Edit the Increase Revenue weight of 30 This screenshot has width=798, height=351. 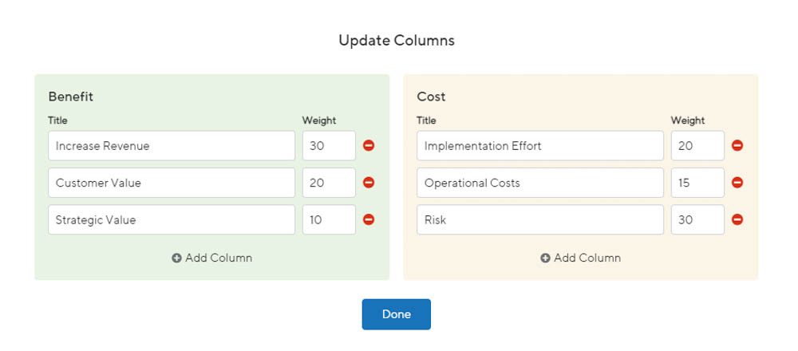point(329,146)
